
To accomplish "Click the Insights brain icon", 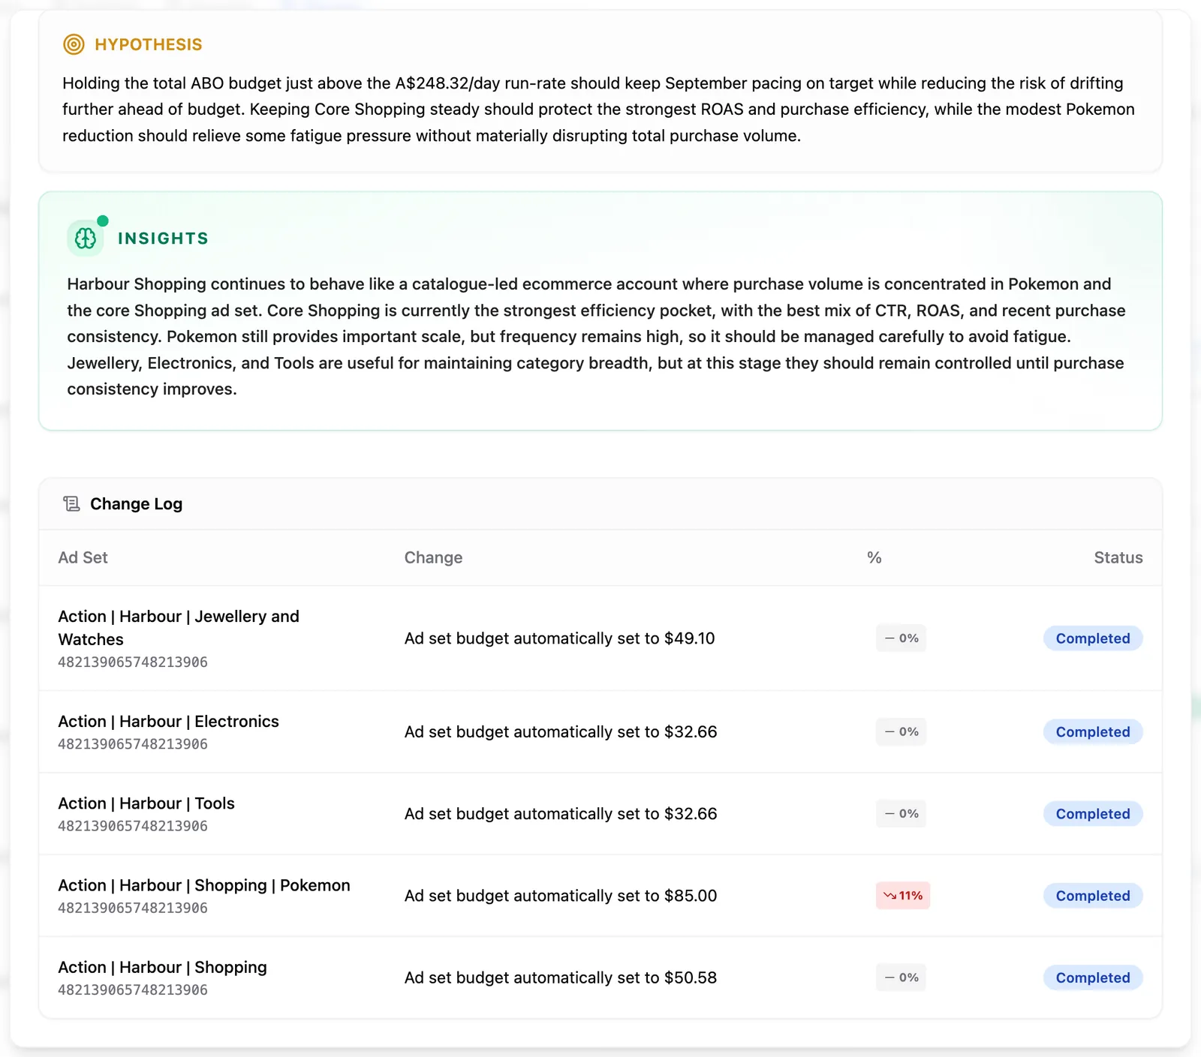I will tap(86, 239).
